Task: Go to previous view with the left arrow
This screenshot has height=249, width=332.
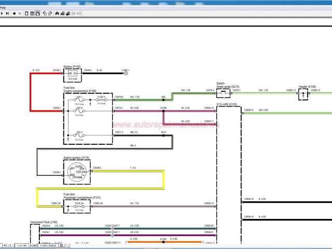Action: coord(14,13)
